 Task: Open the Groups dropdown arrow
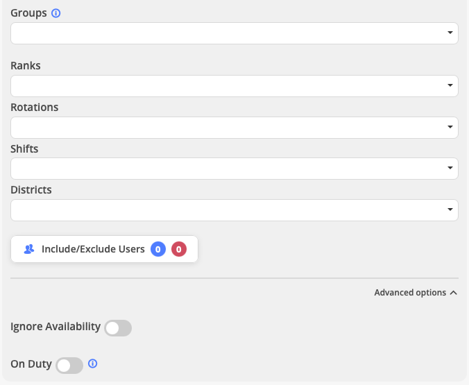coord(450,33)
